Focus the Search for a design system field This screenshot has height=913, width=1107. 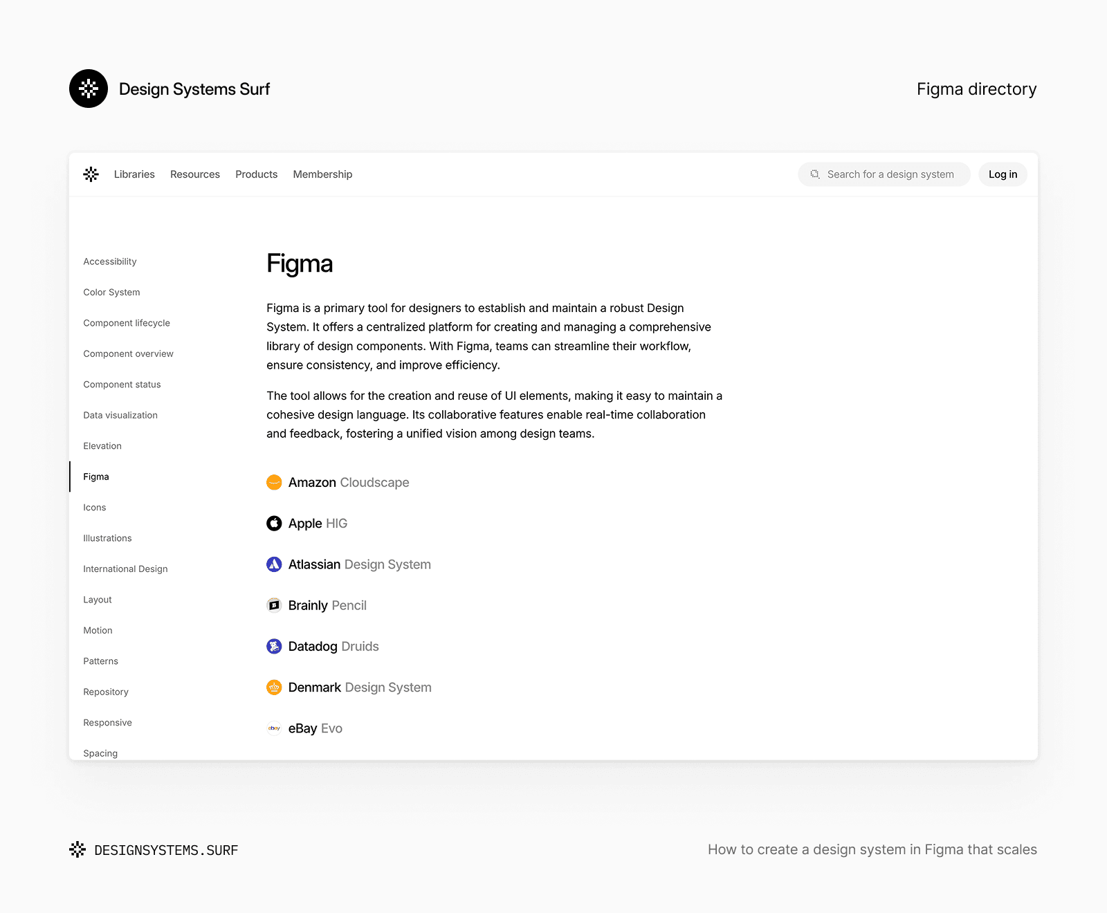pos(884,174)
